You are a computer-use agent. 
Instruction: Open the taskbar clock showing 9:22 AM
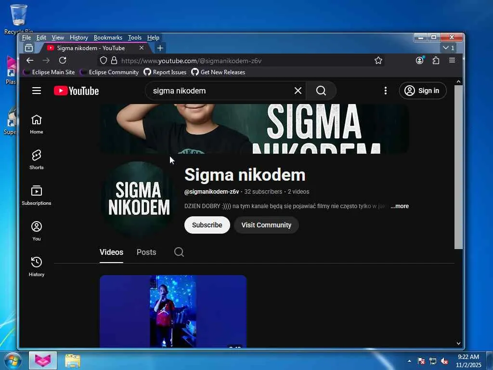468,361
